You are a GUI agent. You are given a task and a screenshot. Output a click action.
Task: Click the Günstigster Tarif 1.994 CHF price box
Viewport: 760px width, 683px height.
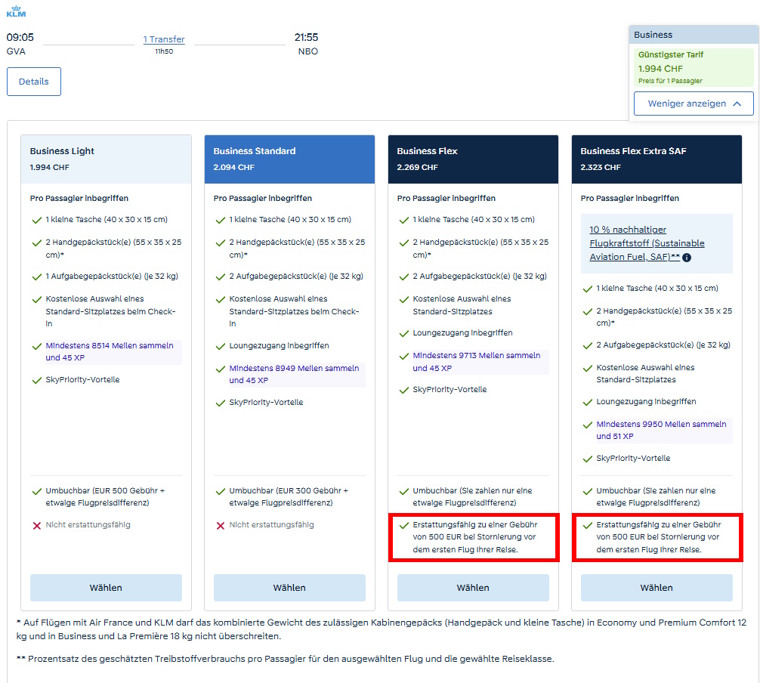click(693, 67)
